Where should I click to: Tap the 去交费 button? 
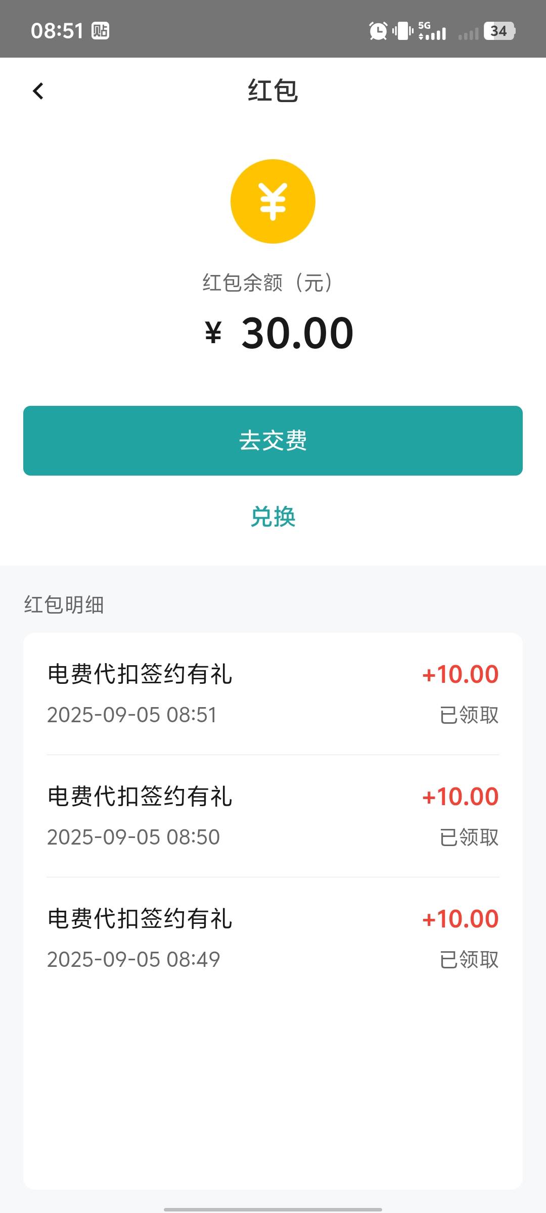pyautogui.click(x=273, y=441)
